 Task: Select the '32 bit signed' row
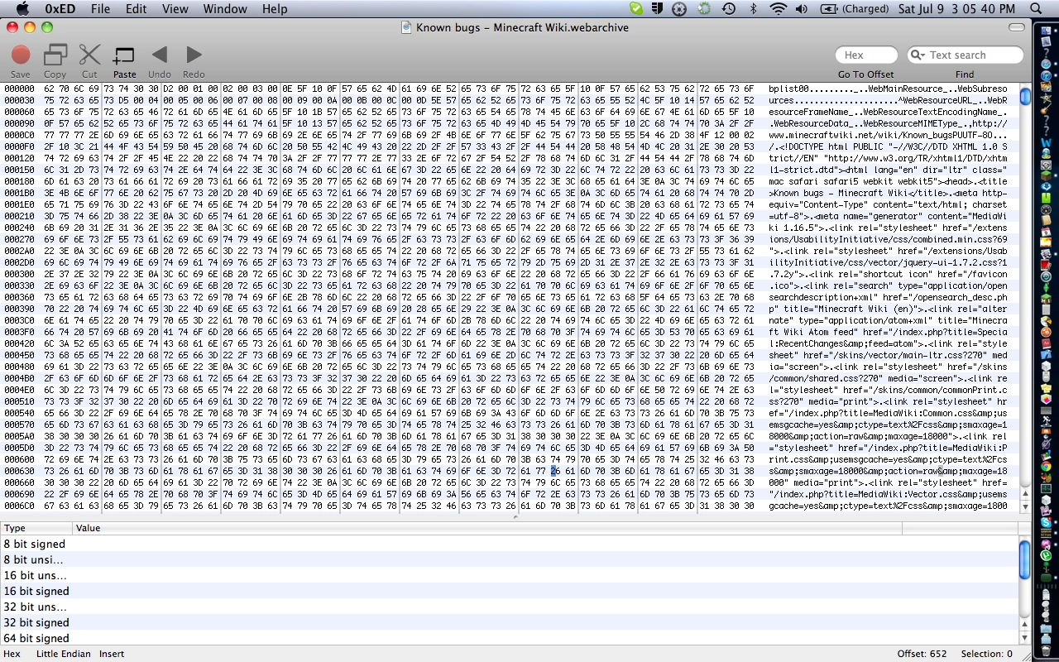(509, 622)
